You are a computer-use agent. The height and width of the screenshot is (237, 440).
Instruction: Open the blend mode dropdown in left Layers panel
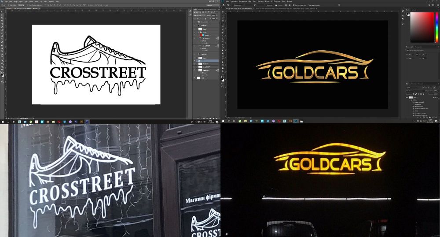[199, 15]
